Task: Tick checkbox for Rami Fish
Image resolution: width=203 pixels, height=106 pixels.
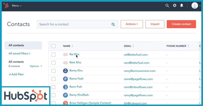Action: click(x=54, y=87)
